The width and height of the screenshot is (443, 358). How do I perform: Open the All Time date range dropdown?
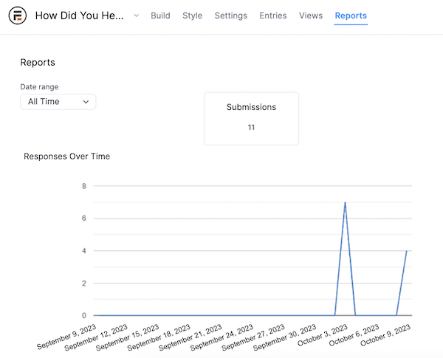tap(58, 102)
